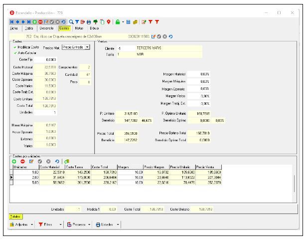This screenshot has height=240, width=308.
Task: Go to next record arrow
Action: click(23, 22)
